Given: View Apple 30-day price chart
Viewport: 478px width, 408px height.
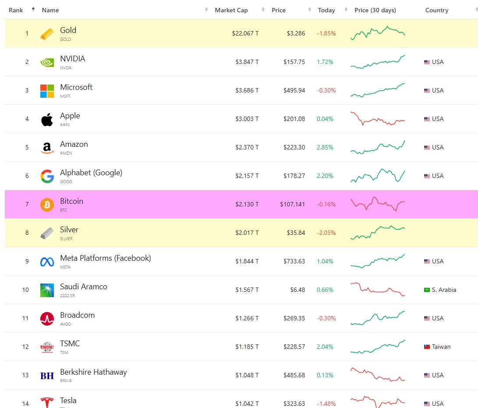Looking at the screenshot, I should (378, 119).
